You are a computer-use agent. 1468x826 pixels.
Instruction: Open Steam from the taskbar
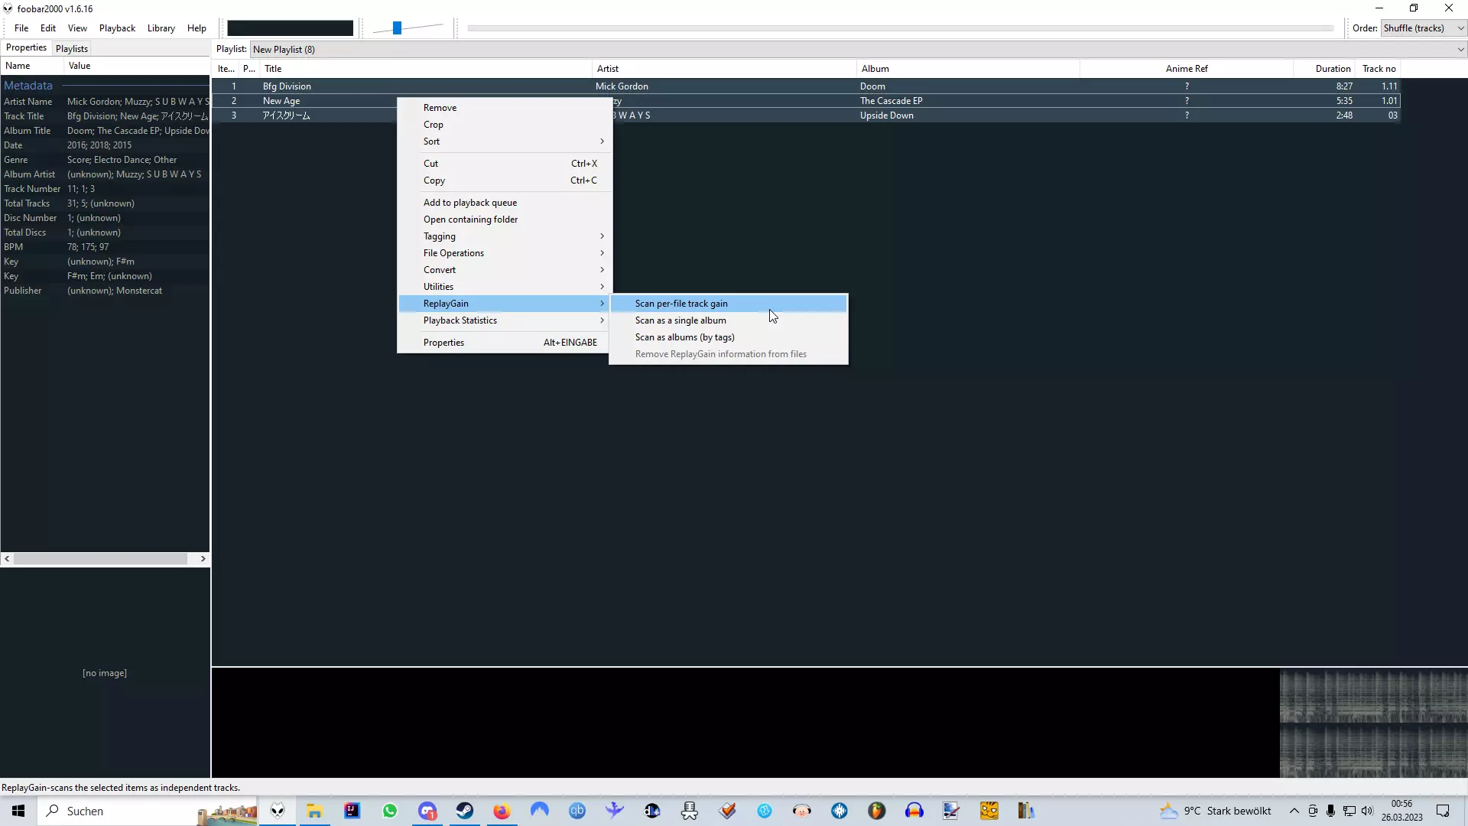[x=465, y=811]
